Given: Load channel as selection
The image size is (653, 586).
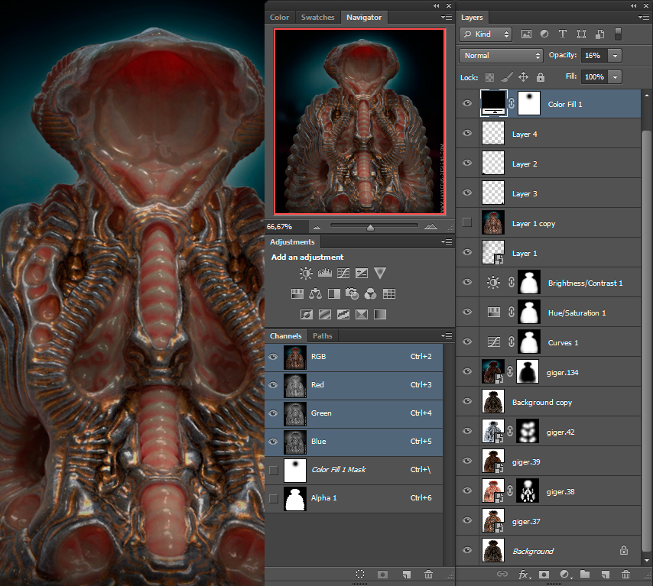Looking at the screenshot, I should (360, 575).
